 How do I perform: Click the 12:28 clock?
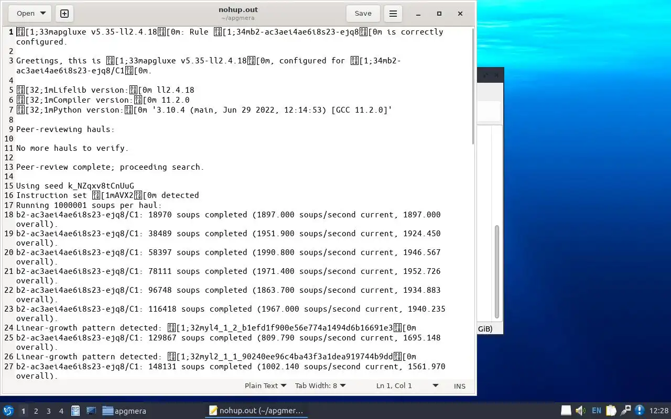point(659,411)
